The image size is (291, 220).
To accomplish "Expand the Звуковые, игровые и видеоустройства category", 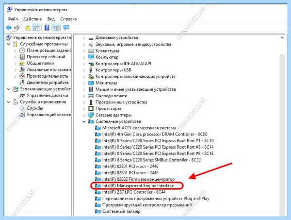I will tap(84, 45).
